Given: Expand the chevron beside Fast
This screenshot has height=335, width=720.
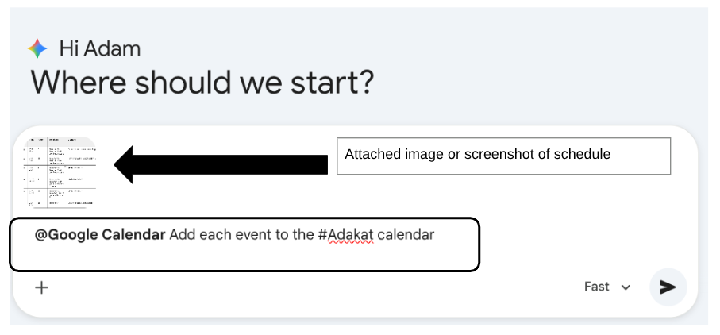Looking at the screenshot, I should (626, 287).
